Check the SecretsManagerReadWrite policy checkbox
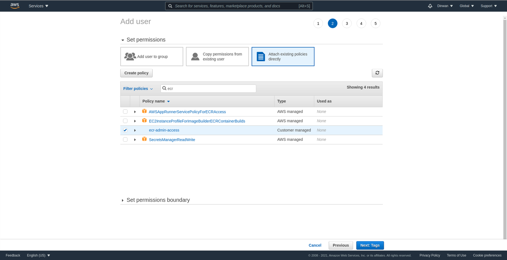This screenshot has width=507, height=260. [125, 140]
